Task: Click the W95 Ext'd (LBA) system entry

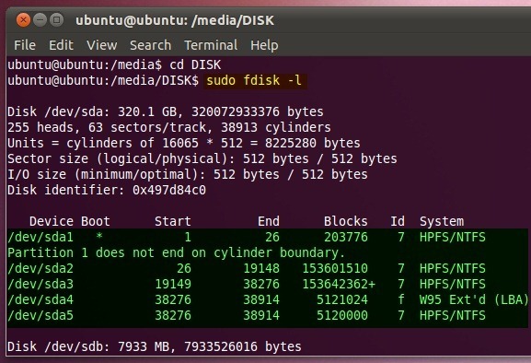Action: click(473, 299)
